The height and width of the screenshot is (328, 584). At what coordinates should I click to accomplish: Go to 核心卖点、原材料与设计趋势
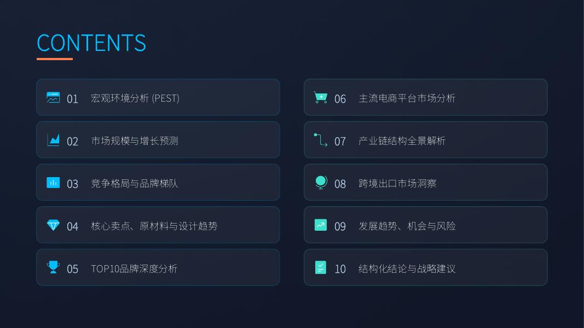[158, 225]
